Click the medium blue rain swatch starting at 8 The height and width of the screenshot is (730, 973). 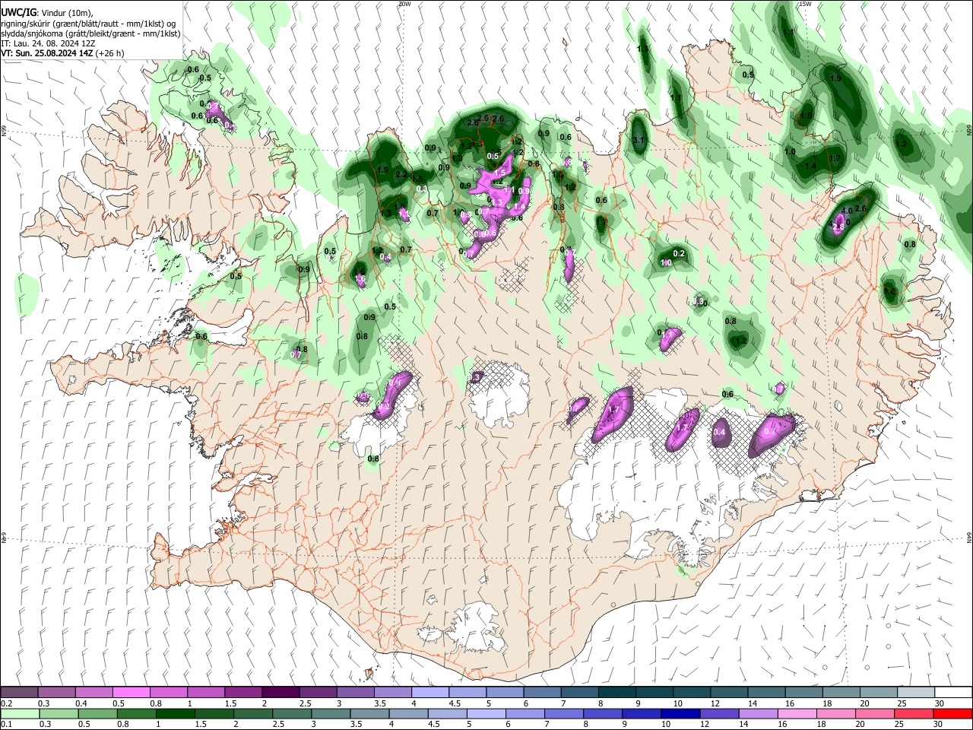pos(603,713)
